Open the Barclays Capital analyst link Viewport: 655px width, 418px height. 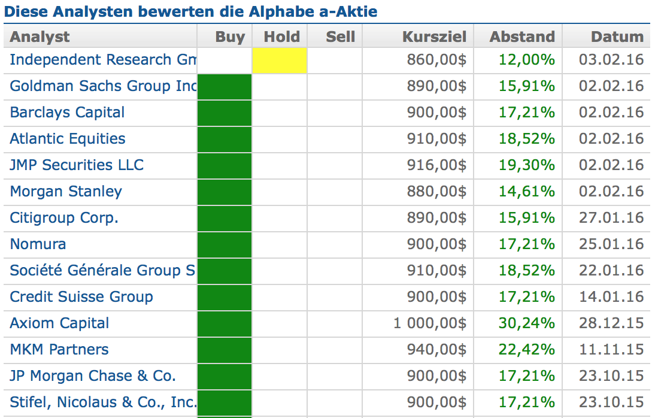(68, 113)
